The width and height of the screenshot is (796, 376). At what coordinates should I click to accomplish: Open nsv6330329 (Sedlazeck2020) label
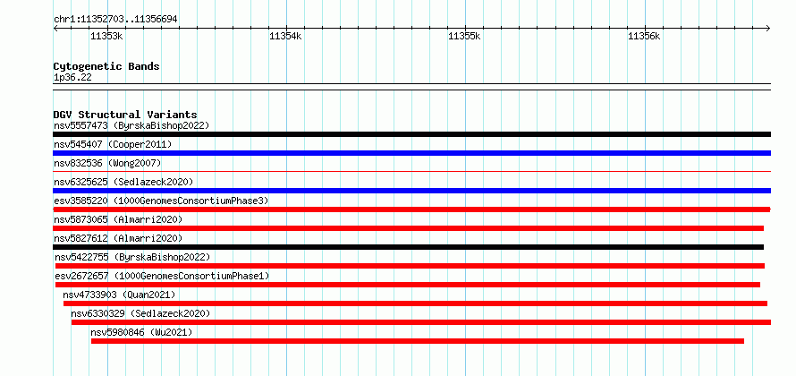140,313
